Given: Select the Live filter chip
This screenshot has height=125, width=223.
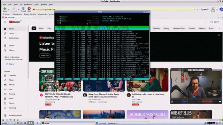Looking at the screenshot, I should point(49,28).
